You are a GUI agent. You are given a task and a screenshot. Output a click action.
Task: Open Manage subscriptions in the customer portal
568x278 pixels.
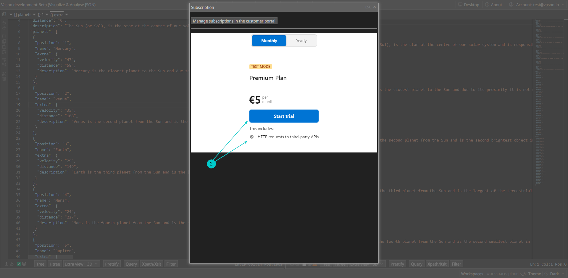(234, 21)
